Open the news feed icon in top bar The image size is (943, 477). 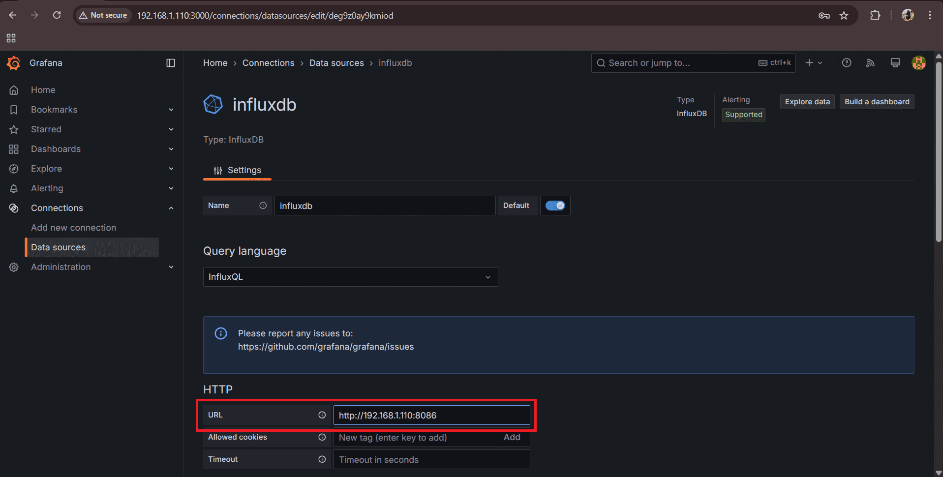pos(870,63)
